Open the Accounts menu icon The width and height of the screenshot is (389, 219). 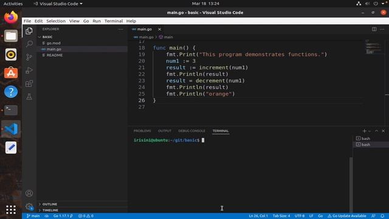[x=29, y=193]
